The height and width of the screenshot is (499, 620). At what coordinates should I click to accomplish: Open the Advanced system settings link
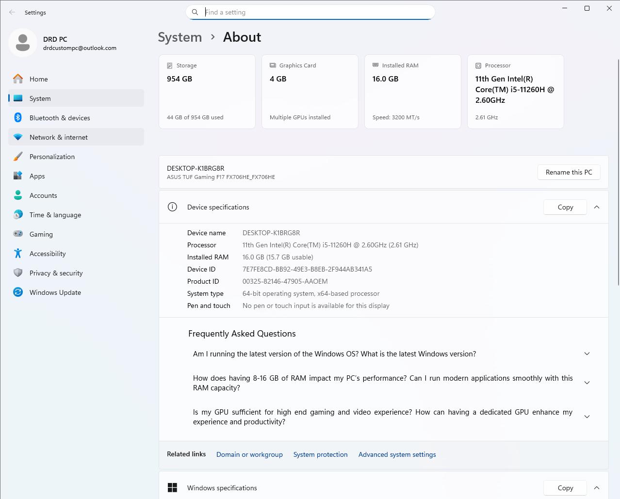click(x=397, y=454)
